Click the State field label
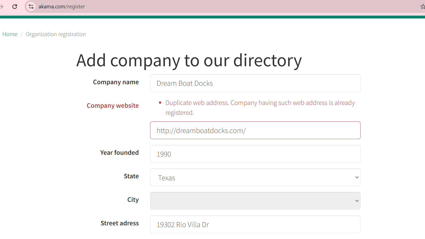 131,176
